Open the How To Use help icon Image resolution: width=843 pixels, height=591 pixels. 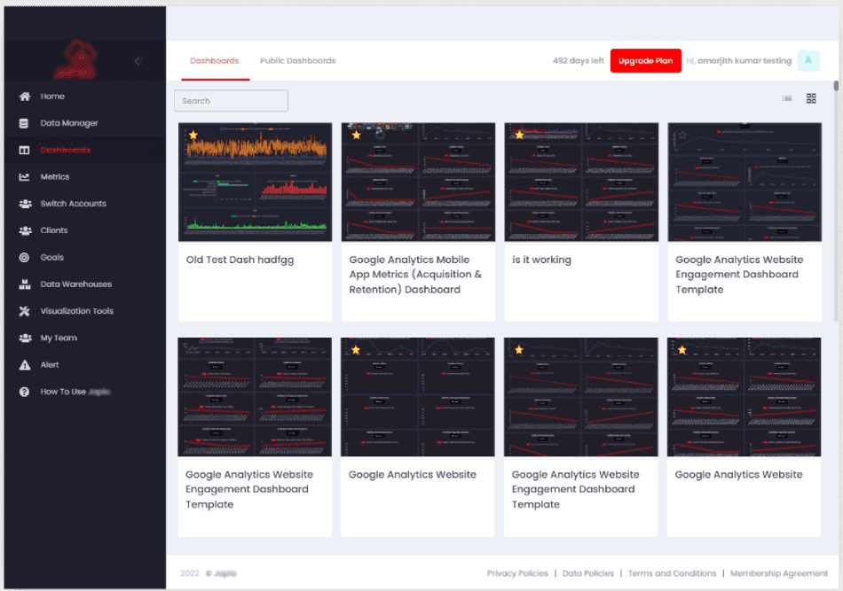point(25,392)
